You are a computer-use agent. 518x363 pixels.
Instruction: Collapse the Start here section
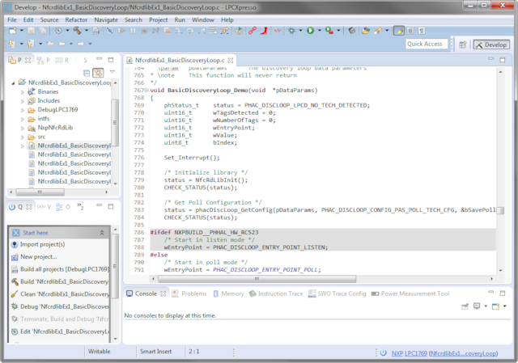(102, 232)
